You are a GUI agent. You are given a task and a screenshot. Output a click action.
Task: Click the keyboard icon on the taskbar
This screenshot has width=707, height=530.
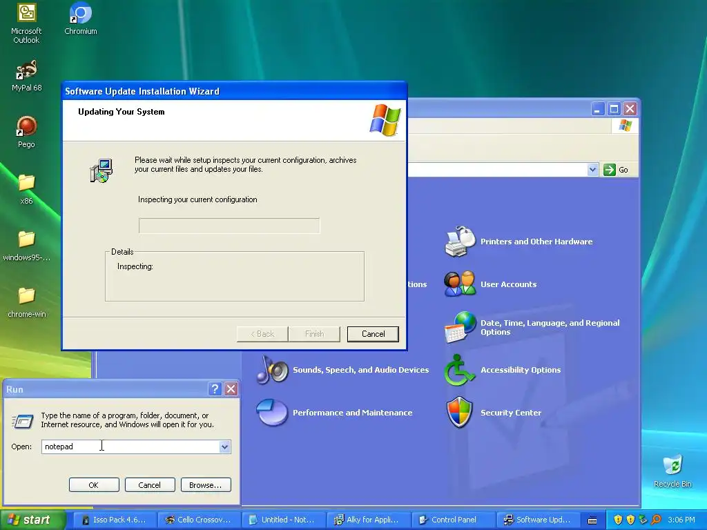592,520
